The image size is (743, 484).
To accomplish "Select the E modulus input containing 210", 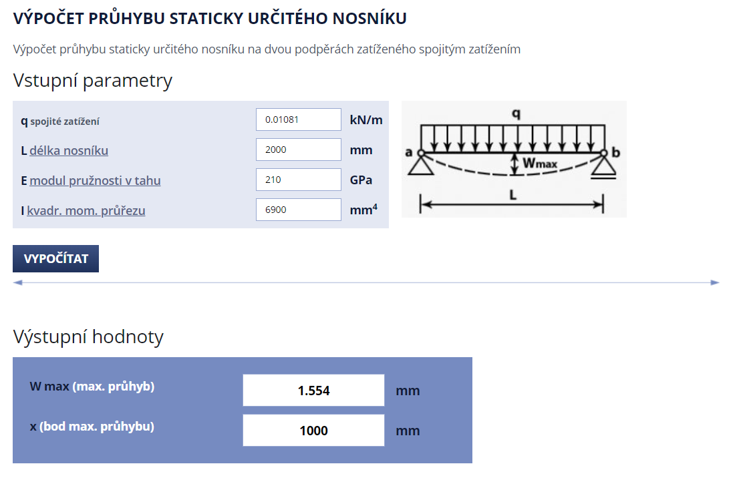I will 298,180.
